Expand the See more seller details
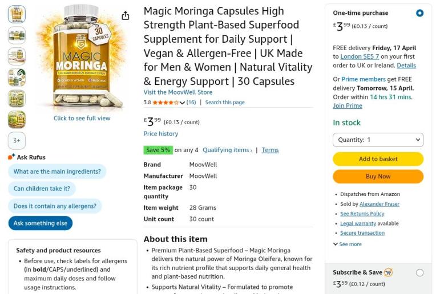Viewport: 440px width, 294px height. coord(347,244)
